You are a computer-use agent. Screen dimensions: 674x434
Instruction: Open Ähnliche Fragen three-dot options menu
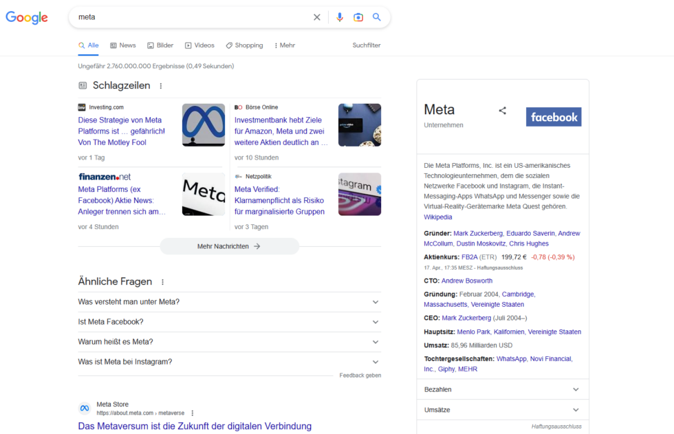pos(162,282)
